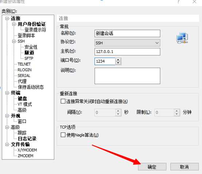Select 代理 proxy tree item

point(22,81)
